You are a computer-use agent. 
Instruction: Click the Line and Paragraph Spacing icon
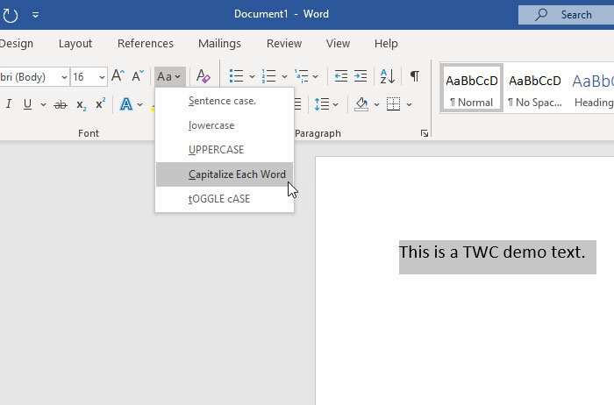322,104
